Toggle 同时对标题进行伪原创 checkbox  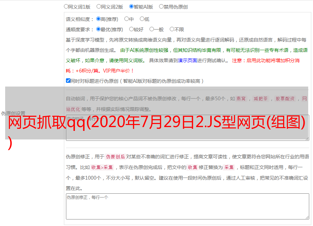pyautogui.click(x=68, y=81)
